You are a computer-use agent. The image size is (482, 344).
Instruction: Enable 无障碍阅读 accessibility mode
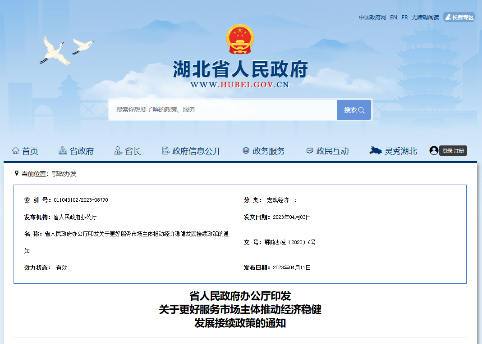coord(425,18)
